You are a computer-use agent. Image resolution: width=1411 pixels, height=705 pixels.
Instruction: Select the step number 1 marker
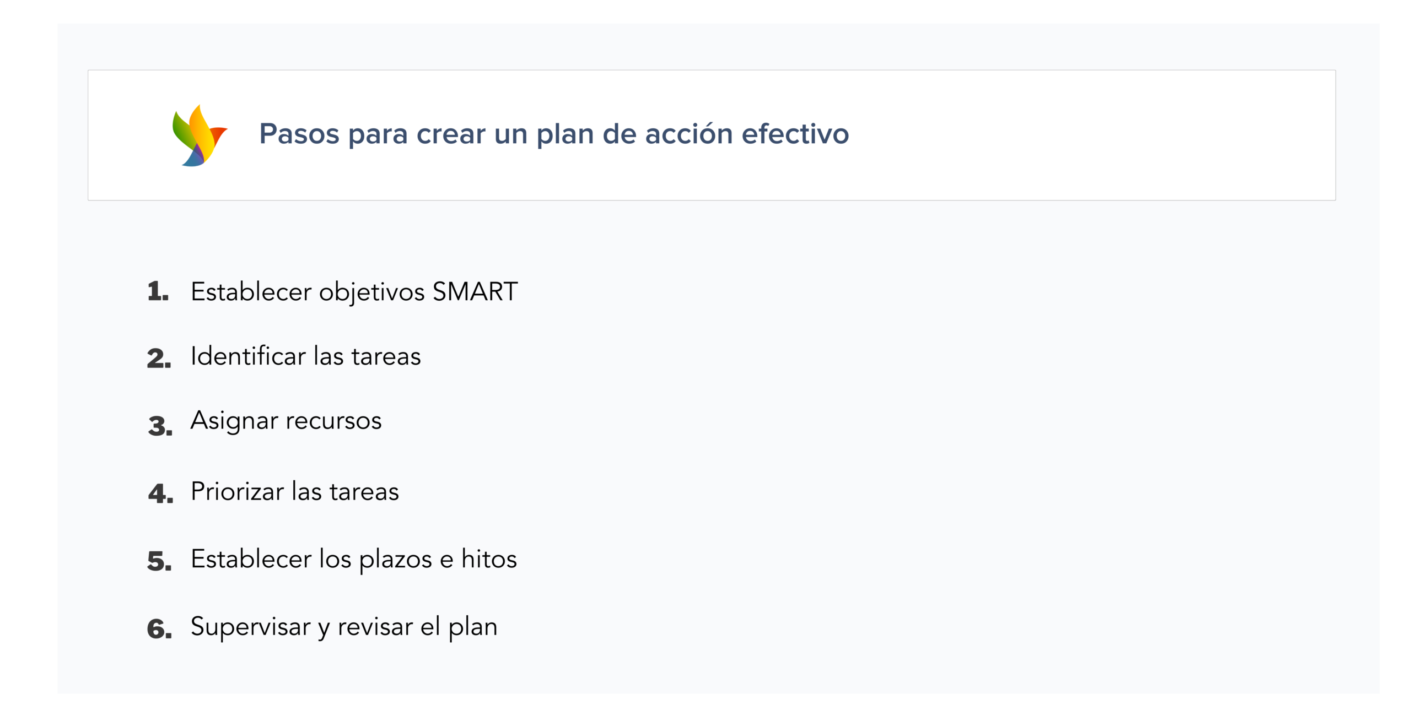coord(158,291)
